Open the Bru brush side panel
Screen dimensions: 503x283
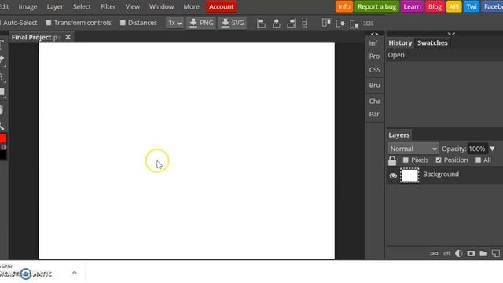point(374,85)
